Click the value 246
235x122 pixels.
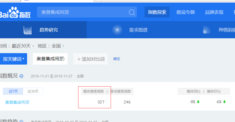[x=127, y=102]
